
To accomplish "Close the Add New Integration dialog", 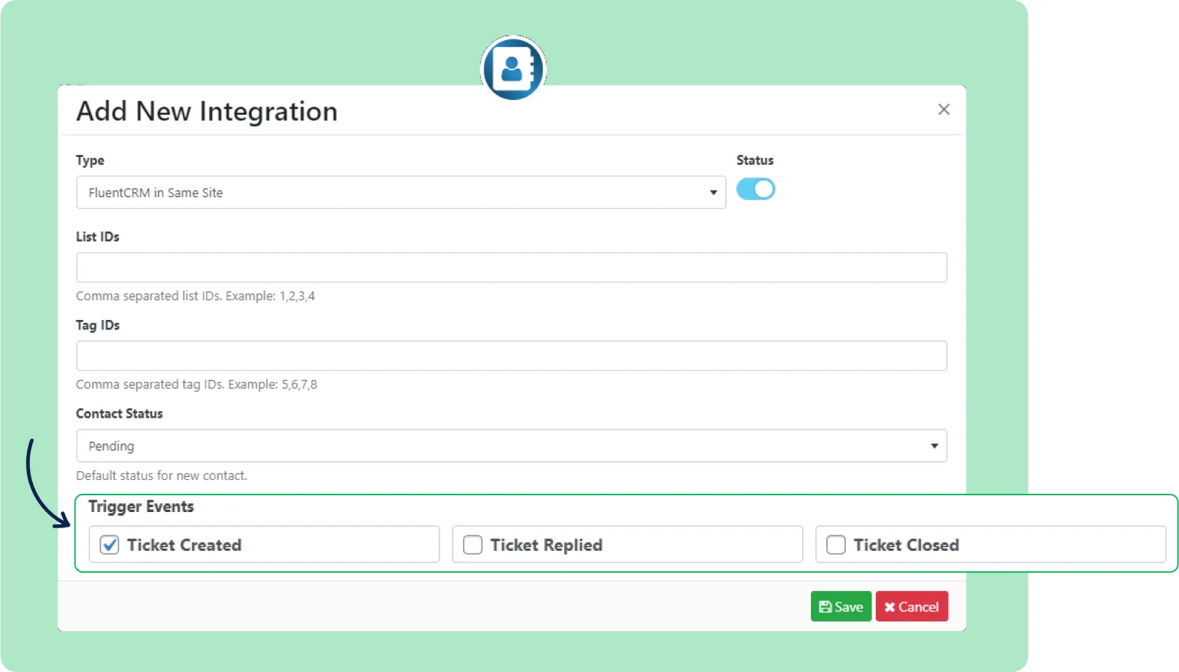I will pos(944,110).
